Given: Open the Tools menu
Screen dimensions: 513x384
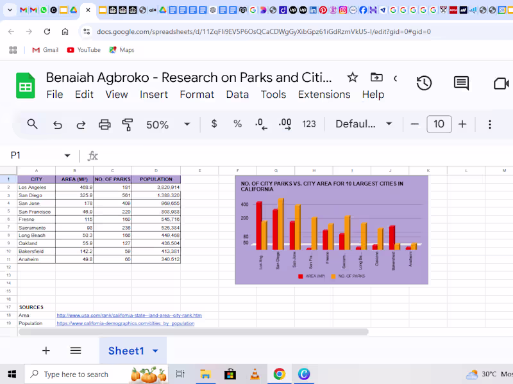Looking at the screenshot, I should [x=273, y=94].
